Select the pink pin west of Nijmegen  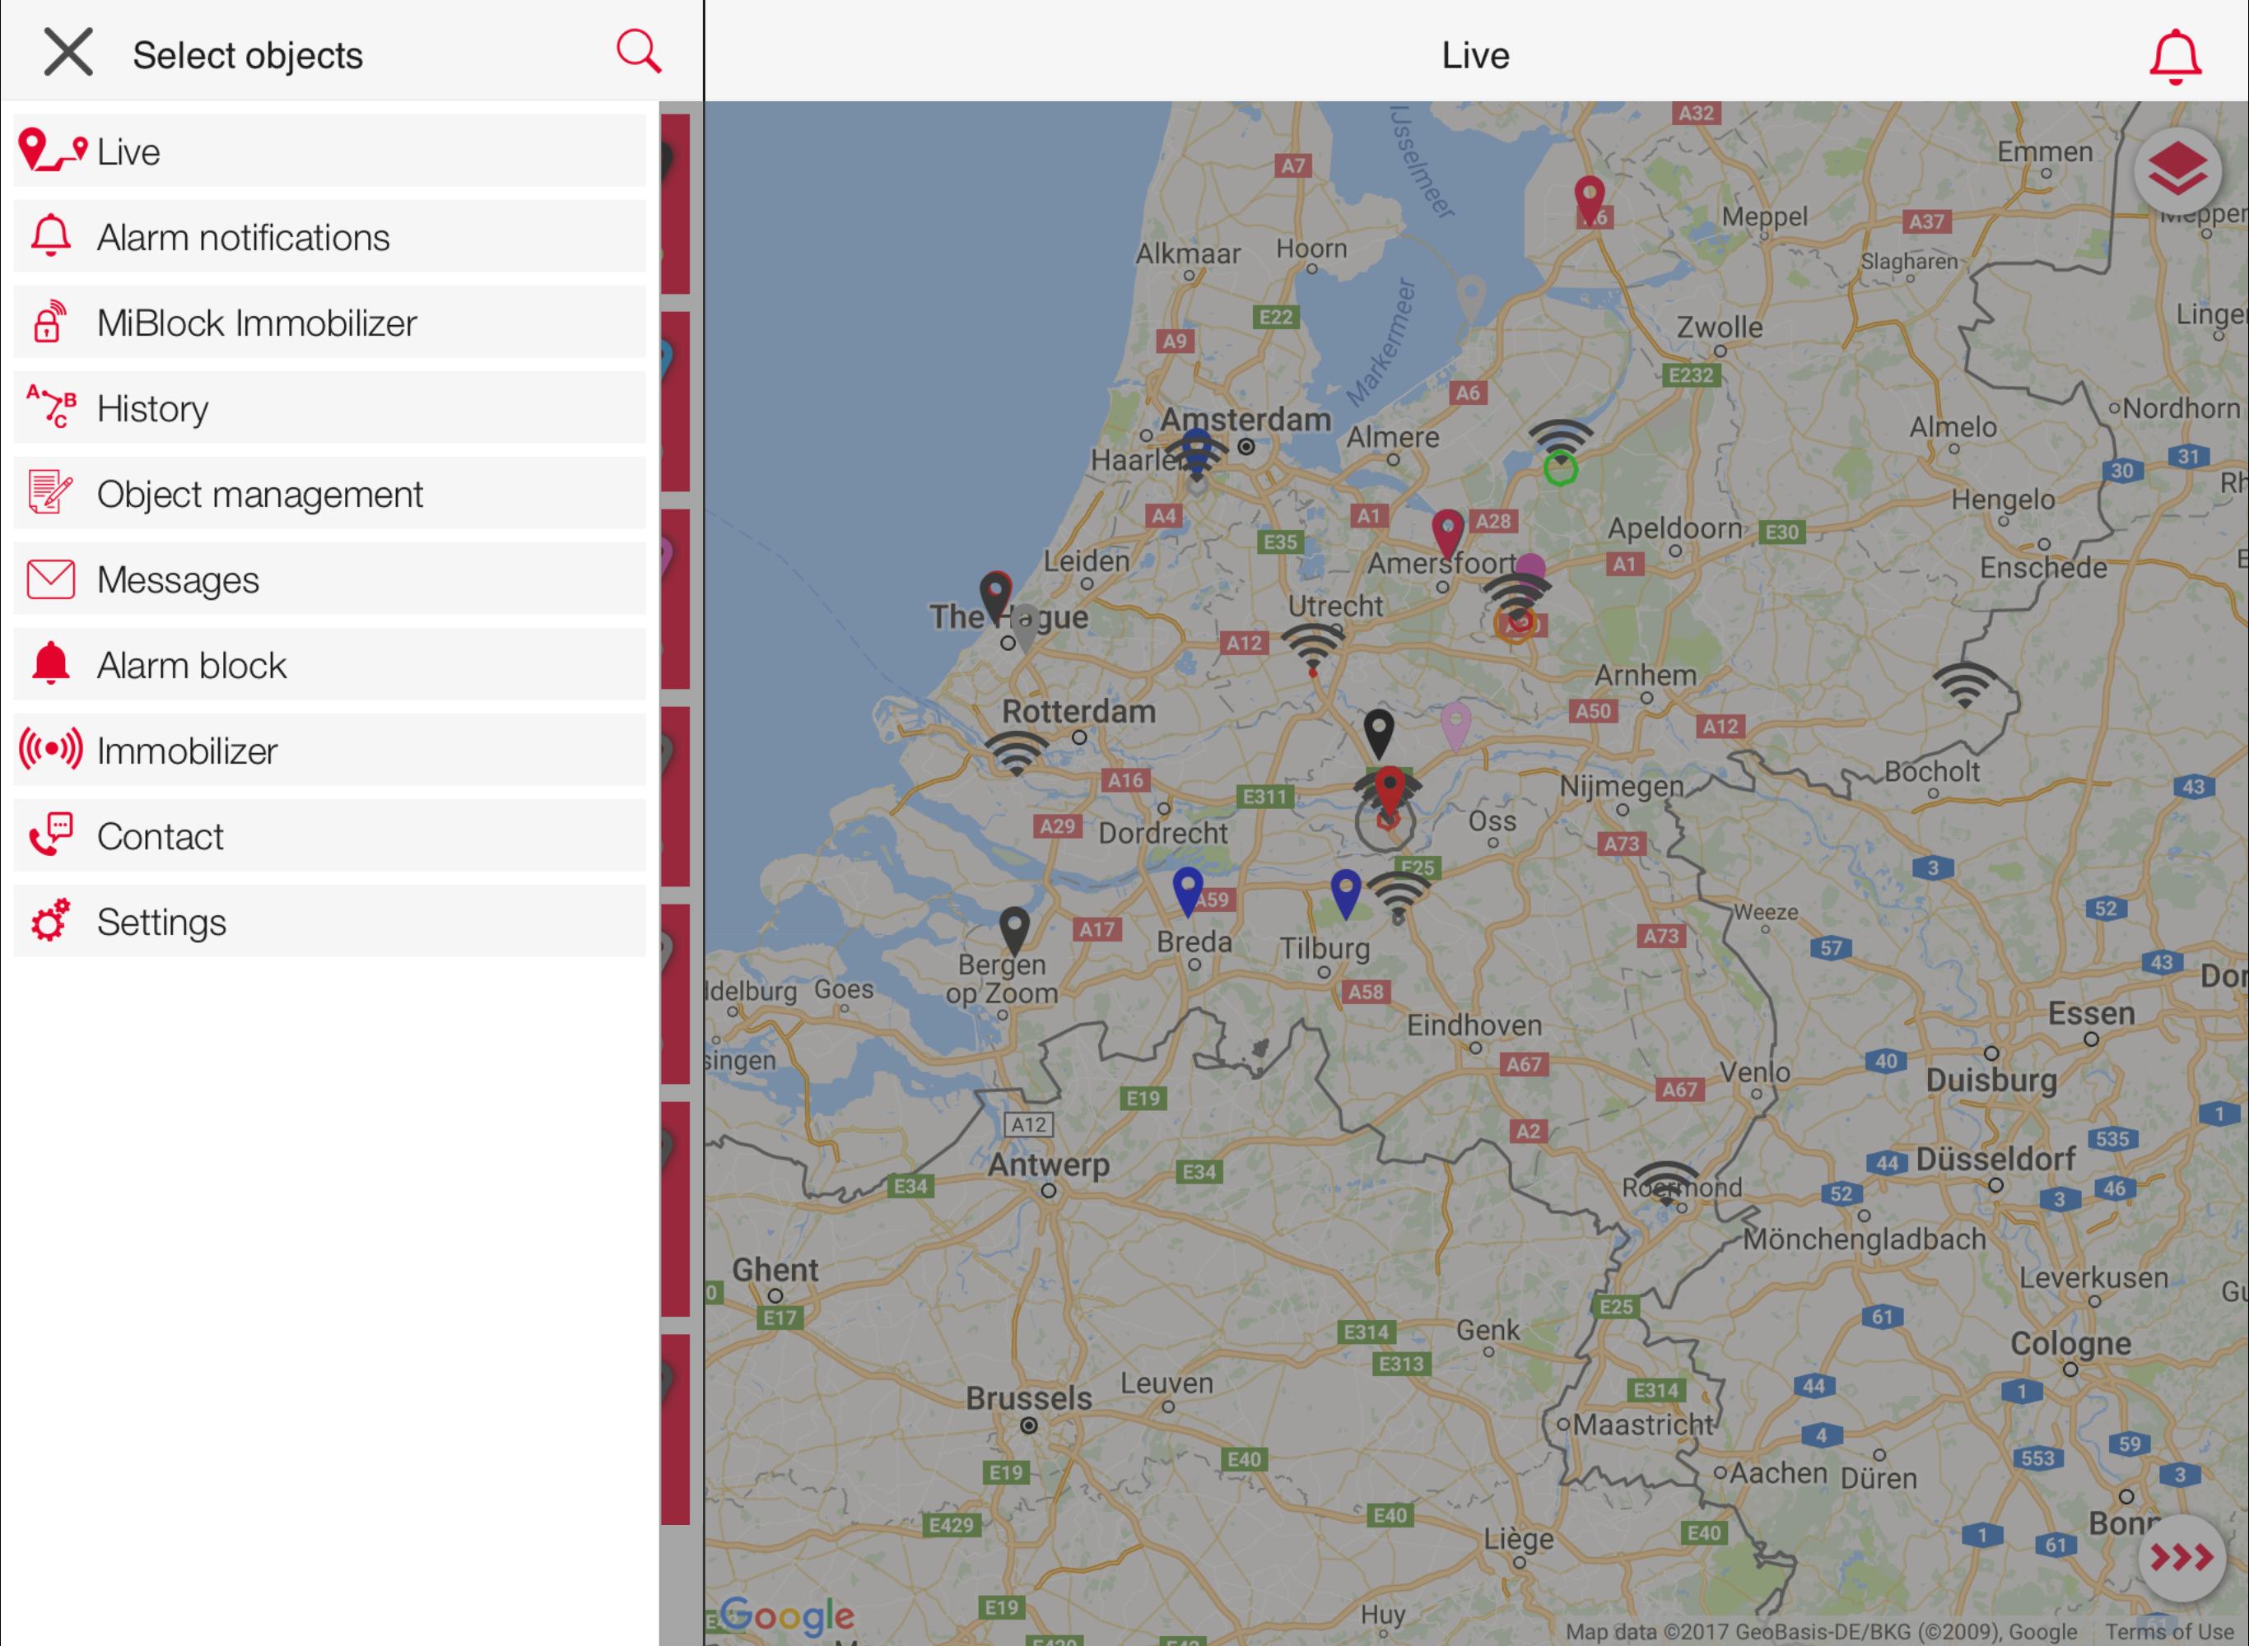[x=1455, y=727]
